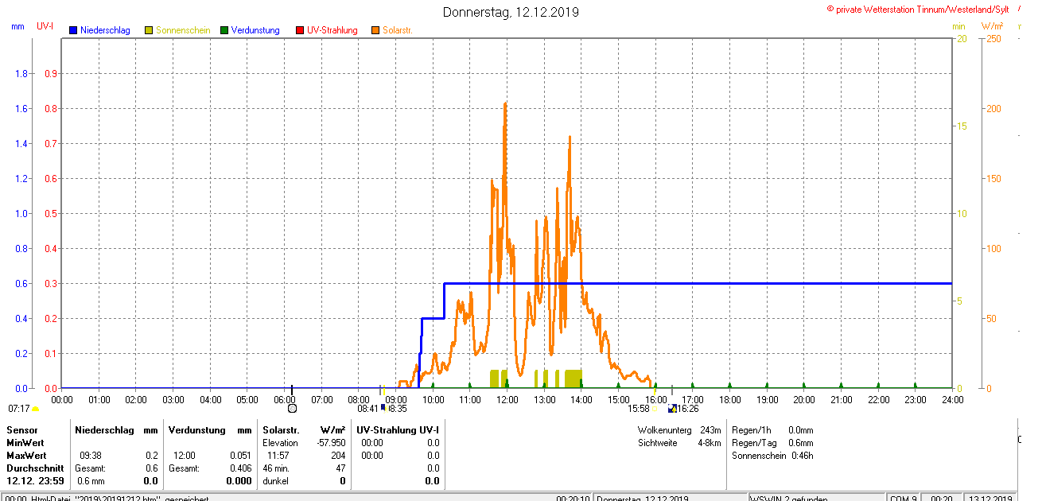
Task: Click the Elevation label in the table
Action: click(x=280, y=443)
